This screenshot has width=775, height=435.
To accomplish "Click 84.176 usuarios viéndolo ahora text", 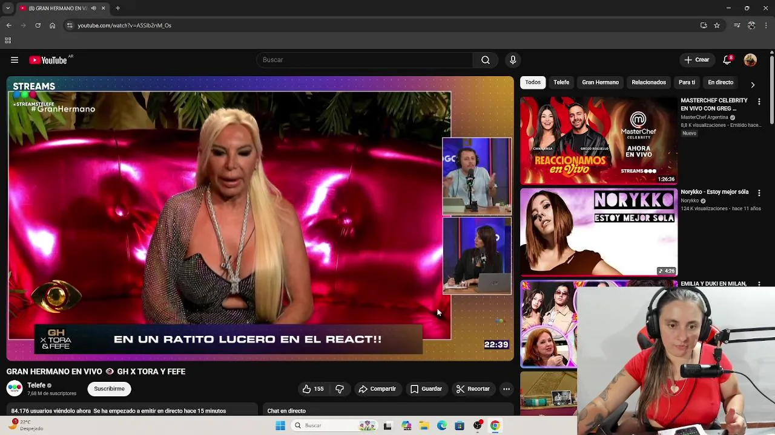I will click(51, 411).
